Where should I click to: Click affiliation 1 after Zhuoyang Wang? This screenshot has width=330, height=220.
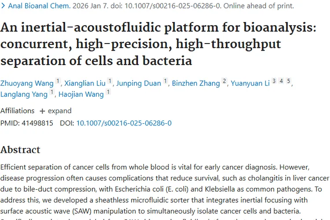coord(58,81)
